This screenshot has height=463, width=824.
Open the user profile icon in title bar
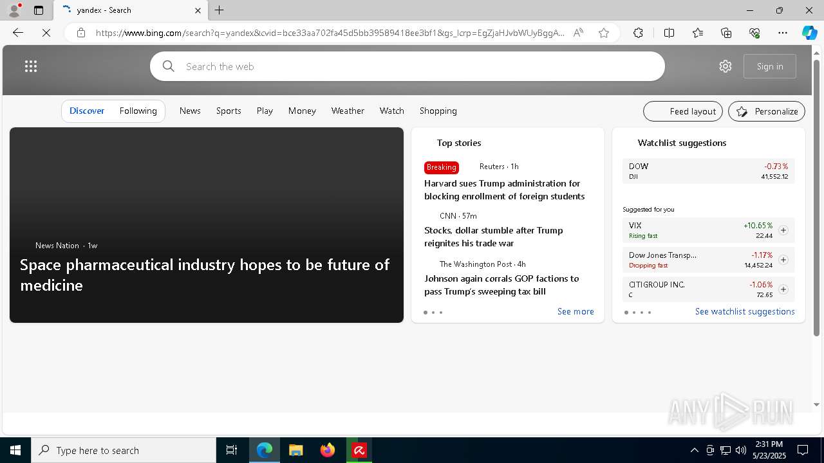[x=14, y=10]
